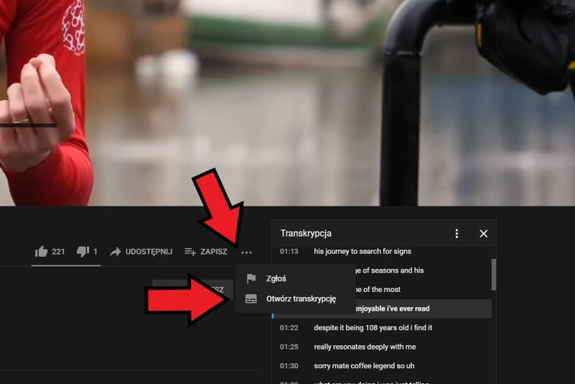Image resolution: width=575 pixels, height=384 pixels.
Task: Click the UDOSTĘPNIJ button label
Action: (149, 252)
